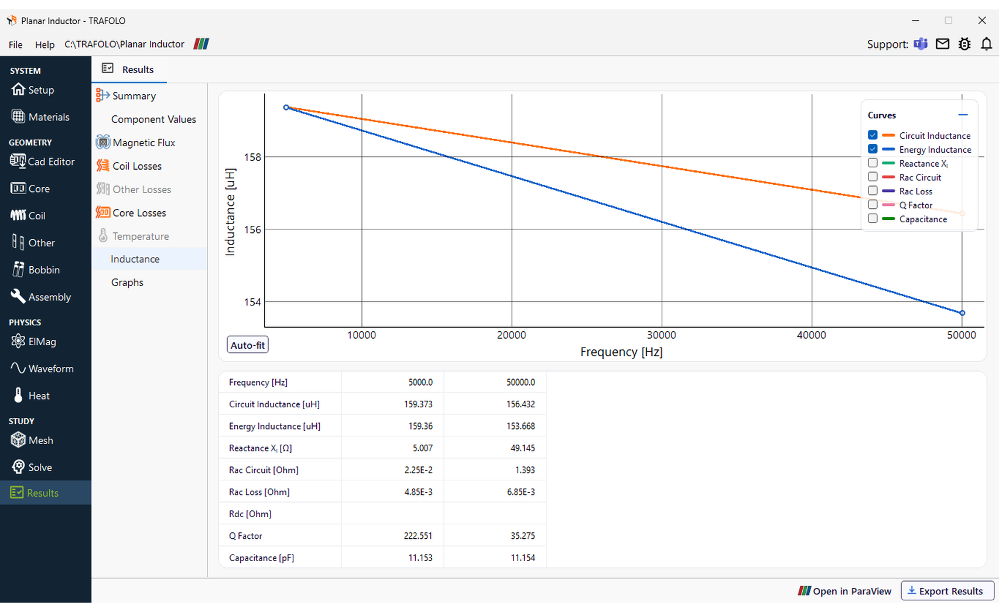999x612 pixels.
Task: Click Rac Circuit value 2.25E-2
Action: pyautogui.click(x=418, y=470)
